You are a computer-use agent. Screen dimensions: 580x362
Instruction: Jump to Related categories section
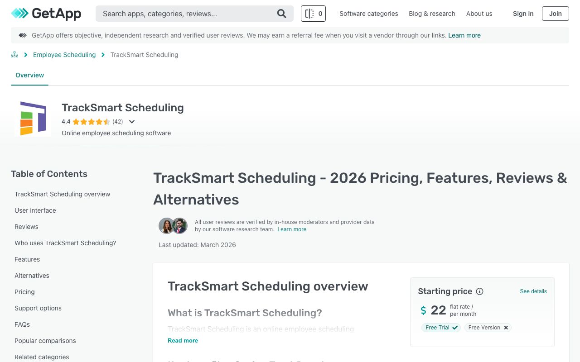pos(42,357)
